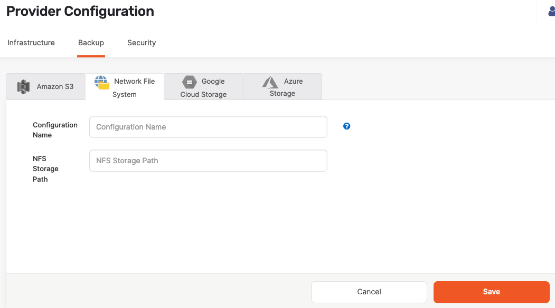Image resolution: width=555 pixels, height=308 pixels.
Task: Click the Provider Configuration page heading
Action: (x=80, y=11)
